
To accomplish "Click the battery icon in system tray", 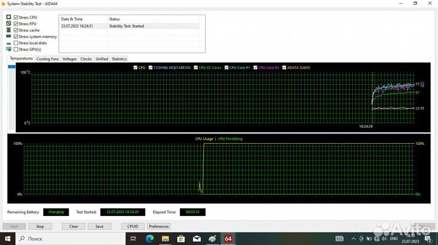I will click(x=369, y=238).
